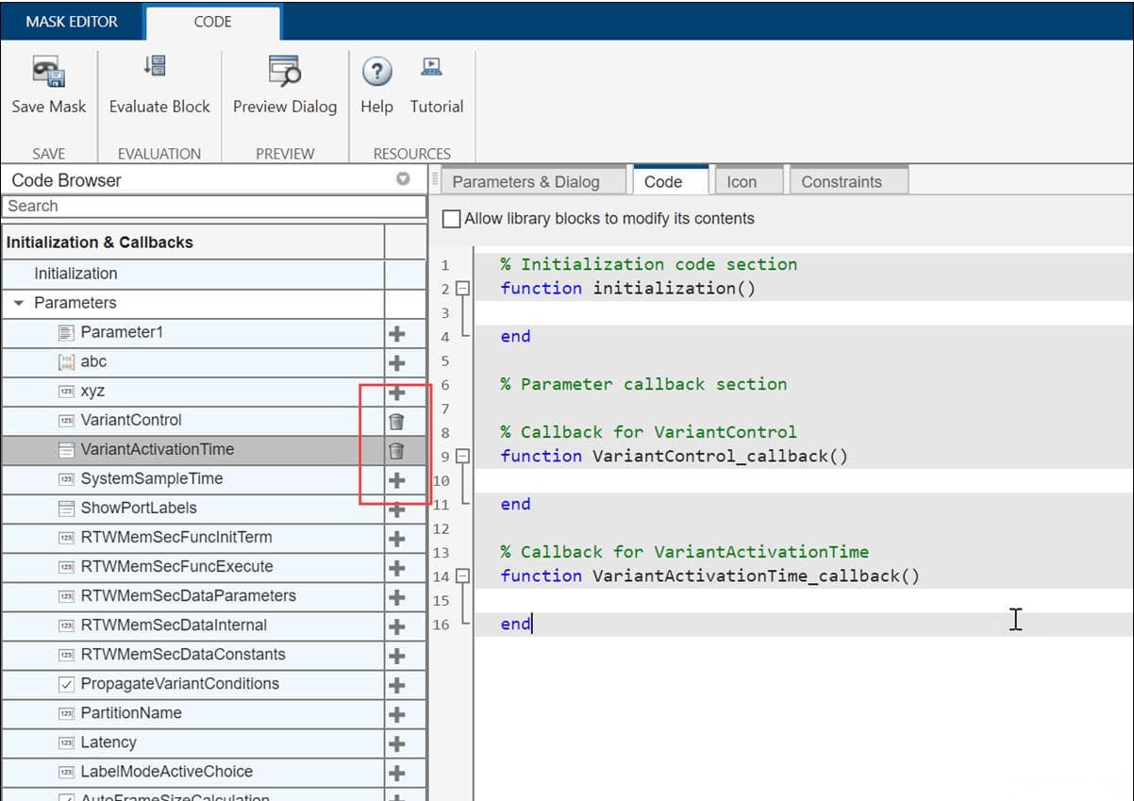
Task: Select the CODE ribbon tab
Action: point(213,22)
